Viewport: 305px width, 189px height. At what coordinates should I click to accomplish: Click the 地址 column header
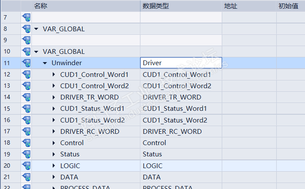[230, 6]
